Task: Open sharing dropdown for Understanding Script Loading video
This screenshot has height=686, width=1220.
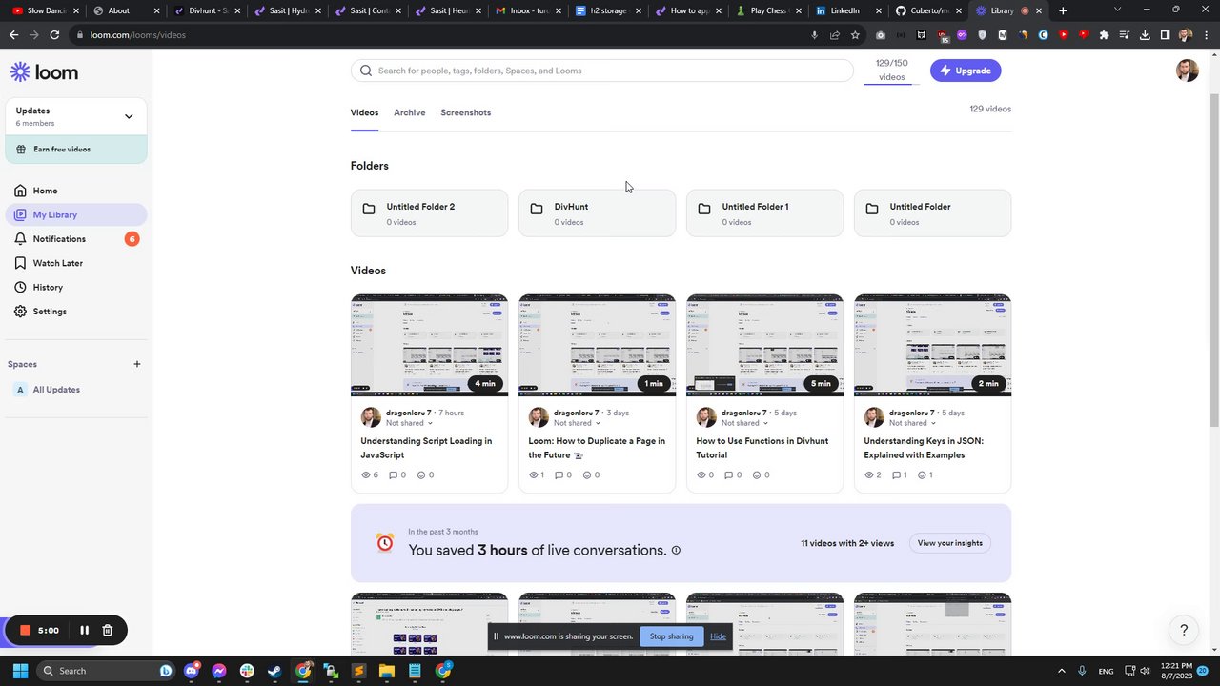Action: click(409, 423)
